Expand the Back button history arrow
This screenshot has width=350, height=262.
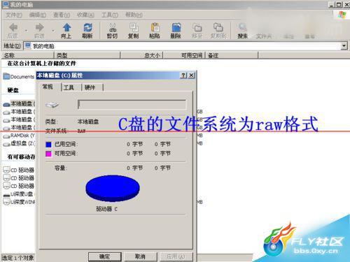point(26,30)
